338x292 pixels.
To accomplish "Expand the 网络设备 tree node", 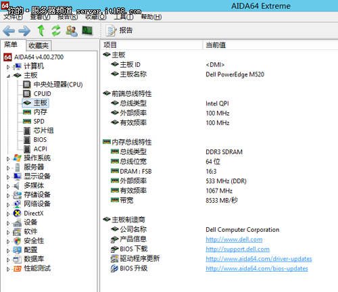I will pos(8,205).
